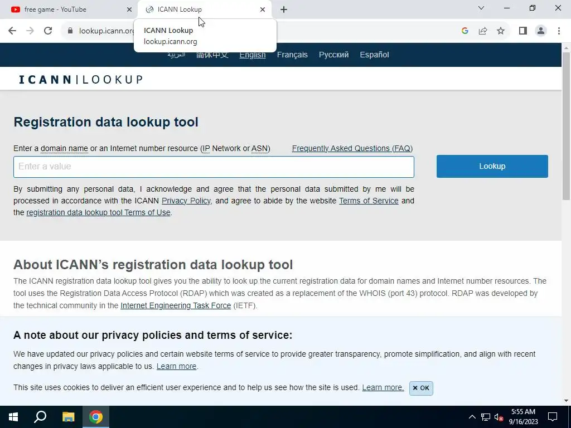
Task: Click the blue Lookup button
Action: coord(492,166)
